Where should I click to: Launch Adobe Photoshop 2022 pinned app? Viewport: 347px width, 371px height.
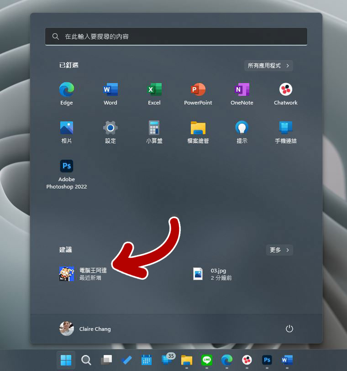coord(67,174)
